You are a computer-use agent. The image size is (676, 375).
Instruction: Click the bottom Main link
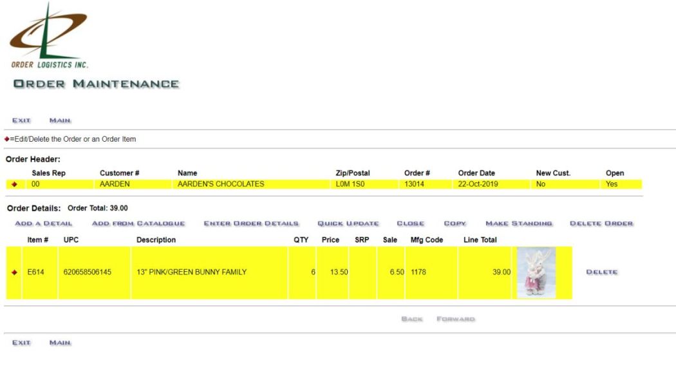click(x=61, y=343)
